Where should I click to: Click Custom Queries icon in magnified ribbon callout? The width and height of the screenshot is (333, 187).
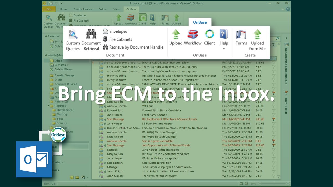[73, 34]
